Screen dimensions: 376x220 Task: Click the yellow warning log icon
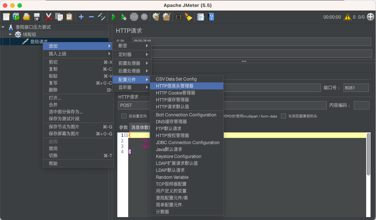[348, 17]
